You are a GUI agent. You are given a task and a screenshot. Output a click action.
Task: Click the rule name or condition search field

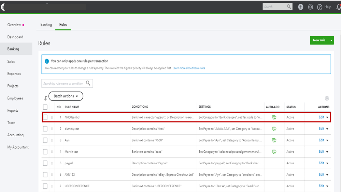point(64,83)
